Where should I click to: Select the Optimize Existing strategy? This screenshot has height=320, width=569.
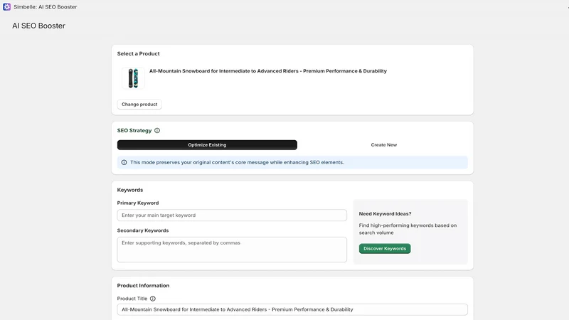click(x=207, y=145)
